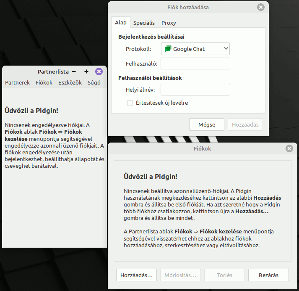Close the Partnerlista window
The height and width of the screenshot is (291, 299).
click(x=99, y=71)
